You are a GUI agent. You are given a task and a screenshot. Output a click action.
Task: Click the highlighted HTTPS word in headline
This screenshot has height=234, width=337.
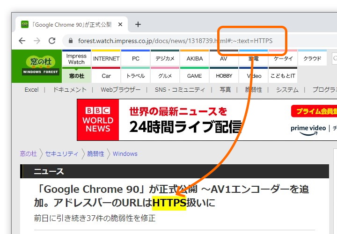pos(169,203)
